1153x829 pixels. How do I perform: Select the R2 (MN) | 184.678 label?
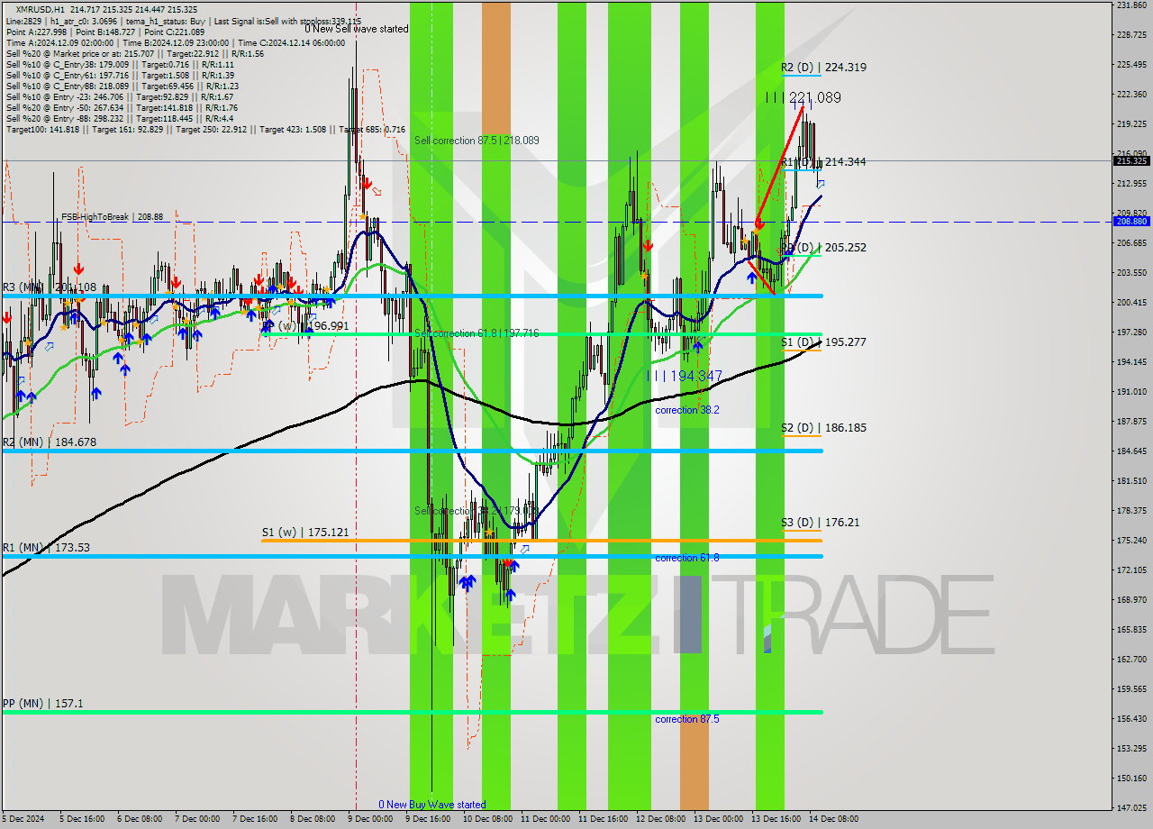pyautogui.click(x=49, y=442)
